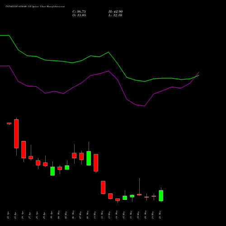Click the 12 May date axis label
This screenshot has height=226, width=226.
pyautogui.click(x=102, y=215)
